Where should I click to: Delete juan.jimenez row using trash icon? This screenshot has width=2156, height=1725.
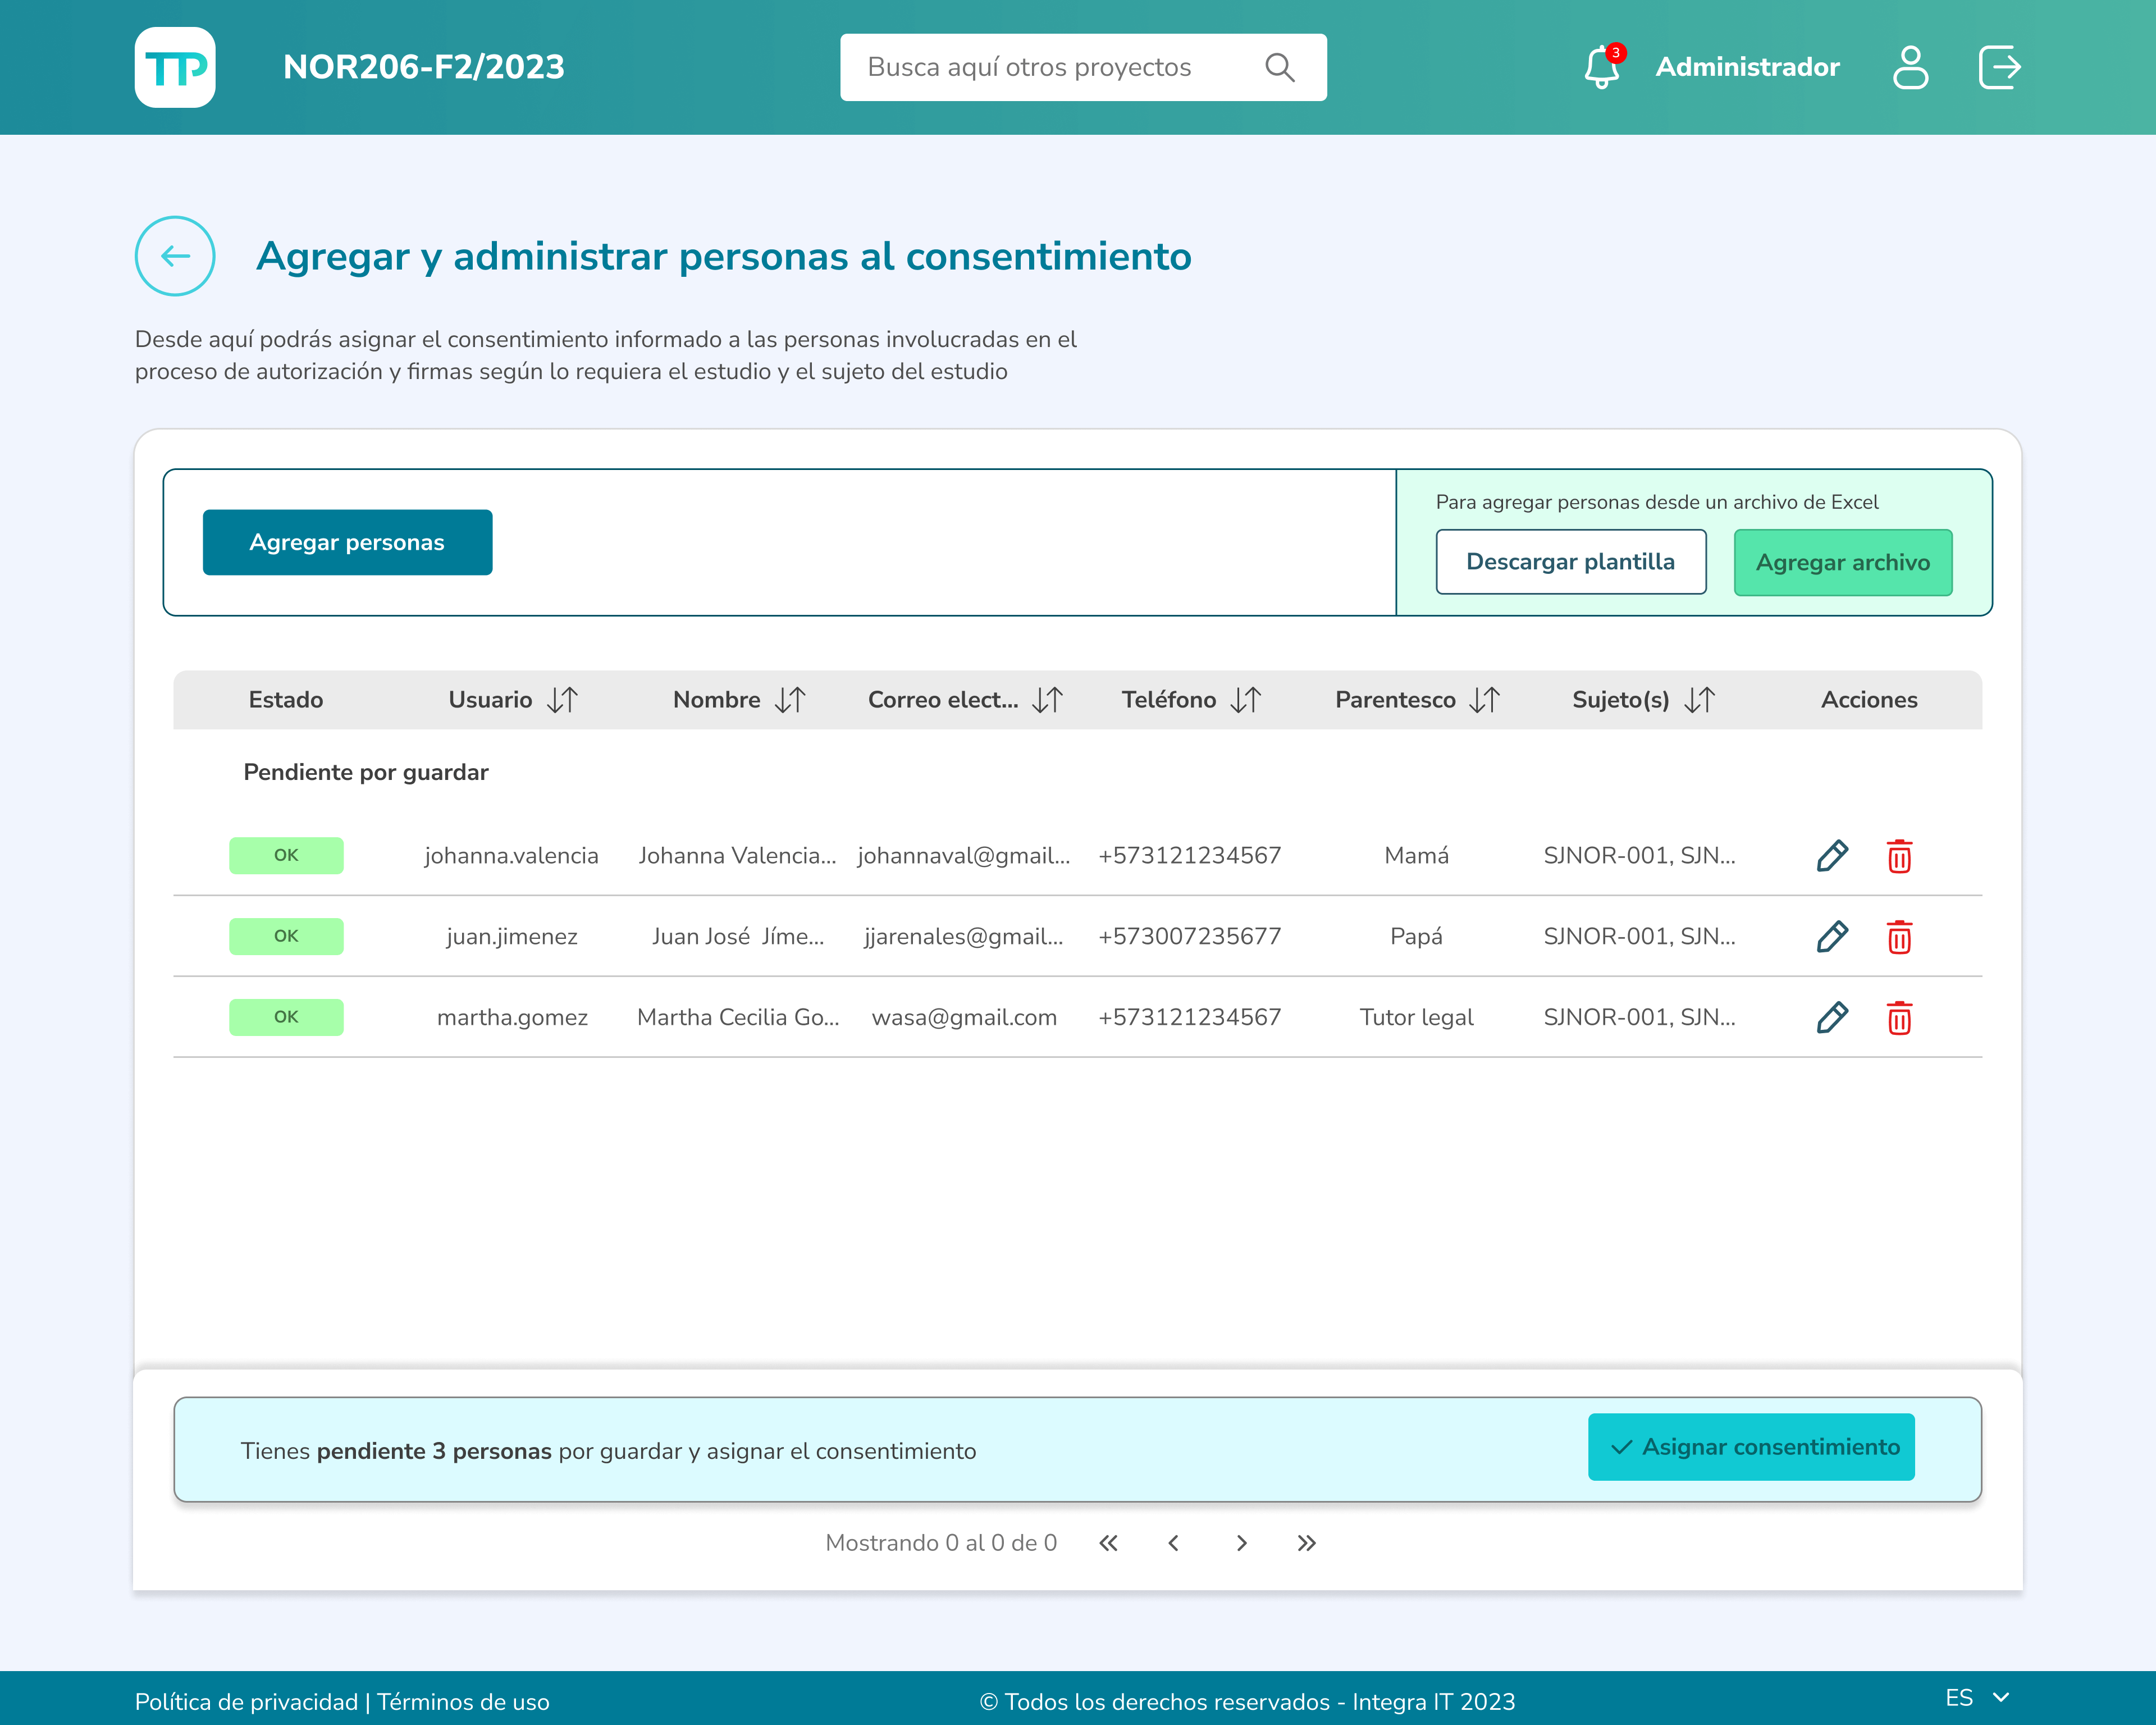[1899, 937]
